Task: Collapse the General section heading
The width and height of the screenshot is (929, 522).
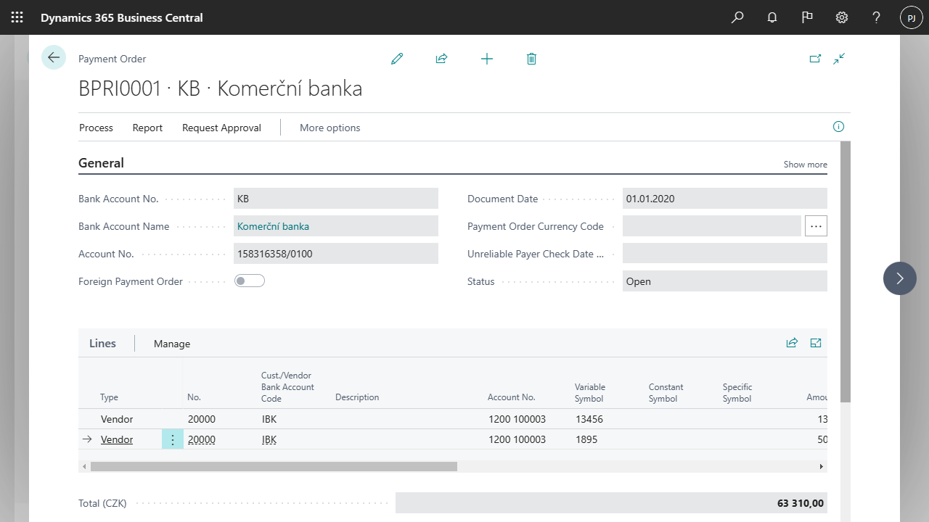Action: click(x=101, y=163)
